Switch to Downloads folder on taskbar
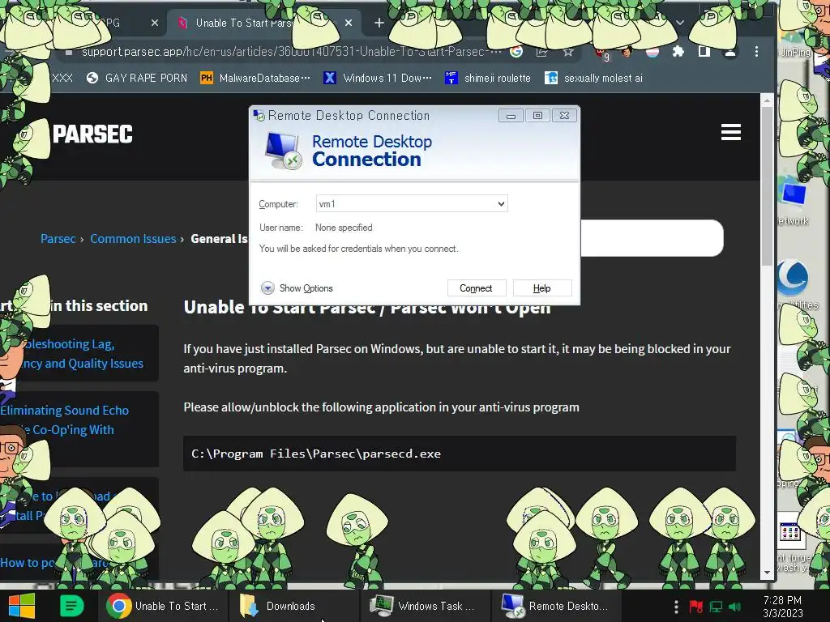Screen dimensions: 830x622 click(x=293, y=606)
